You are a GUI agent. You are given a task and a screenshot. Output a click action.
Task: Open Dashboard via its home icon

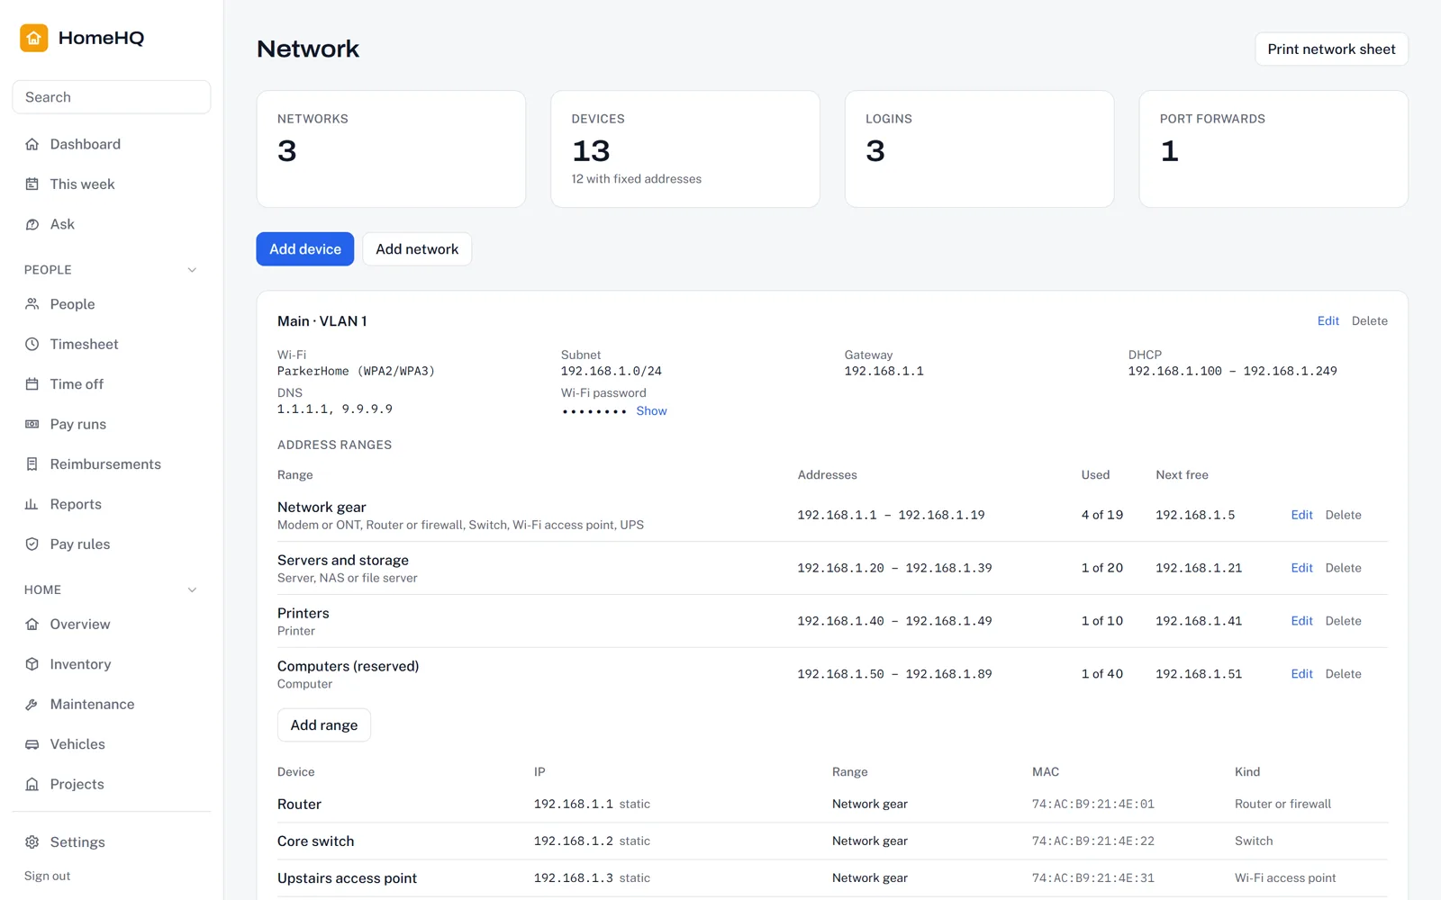pyautogui.click(x=32, y=144)
